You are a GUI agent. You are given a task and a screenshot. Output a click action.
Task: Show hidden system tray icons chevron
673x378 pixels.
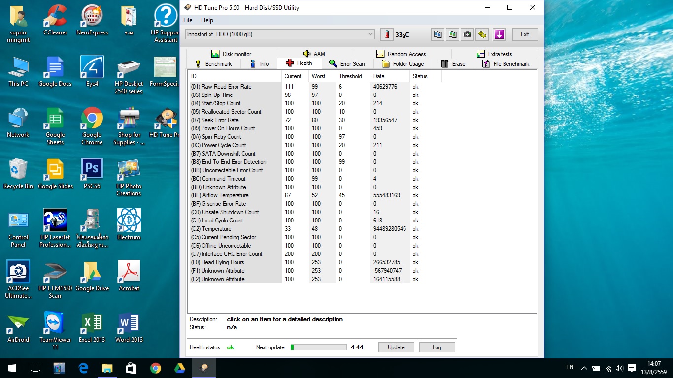coord(584,368)
